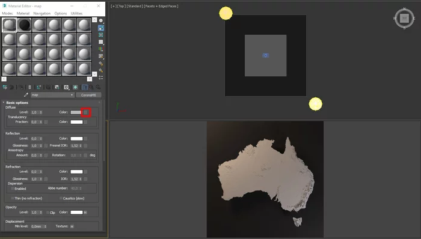
Task: Open the [Standard] viewport shading menu
Action: [x=135, y=6]
